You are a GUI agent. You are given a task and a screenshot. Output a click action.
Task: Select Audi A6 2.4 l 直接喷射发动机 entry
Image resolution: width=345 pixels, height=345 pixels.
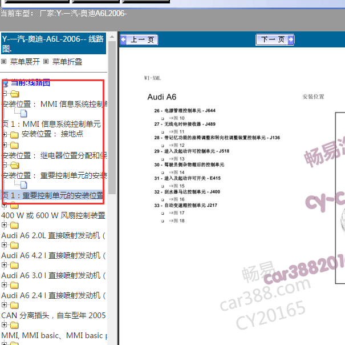click(53, 295)
